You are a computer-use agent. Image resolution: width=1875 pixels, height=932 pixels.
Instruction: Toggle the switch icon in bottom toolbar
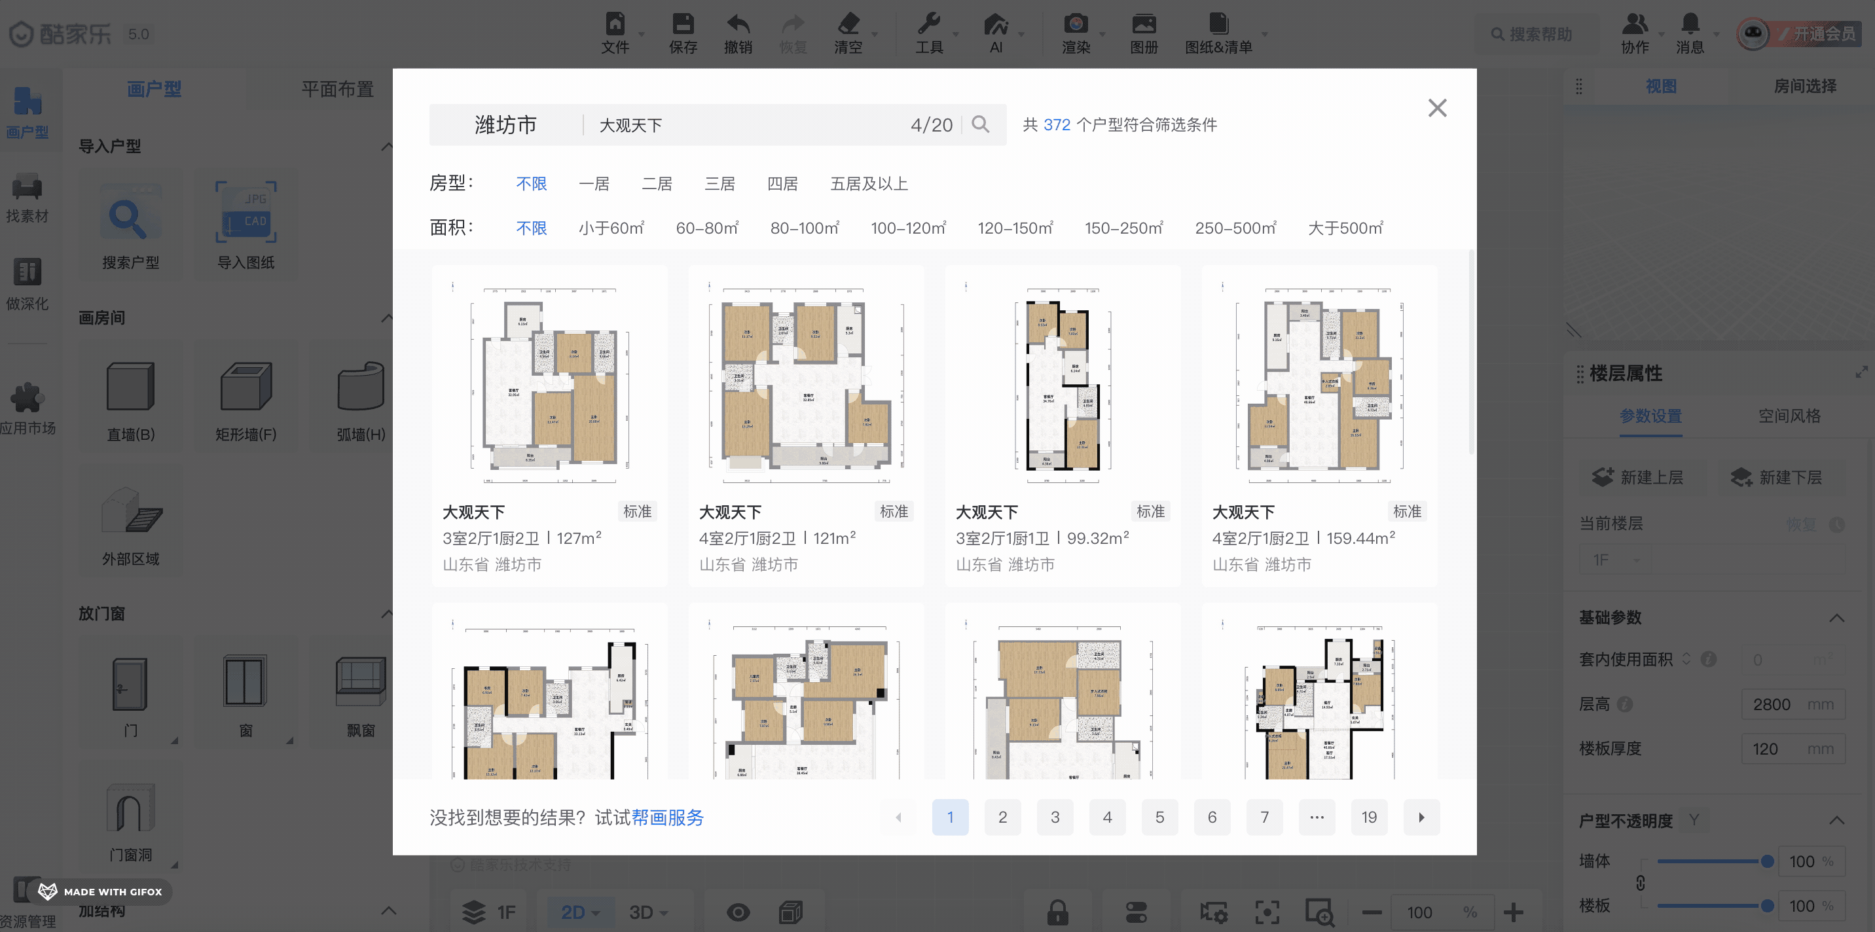[1135, 912]
